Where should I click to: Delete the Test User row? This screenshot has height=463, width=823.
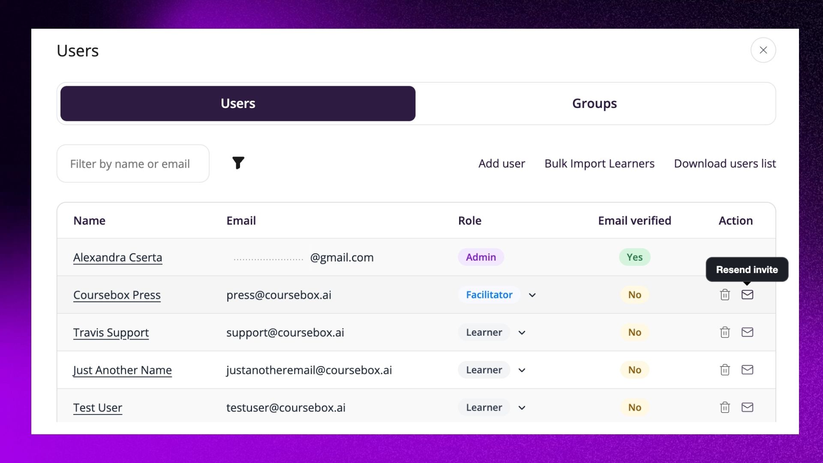click(725, 407)
